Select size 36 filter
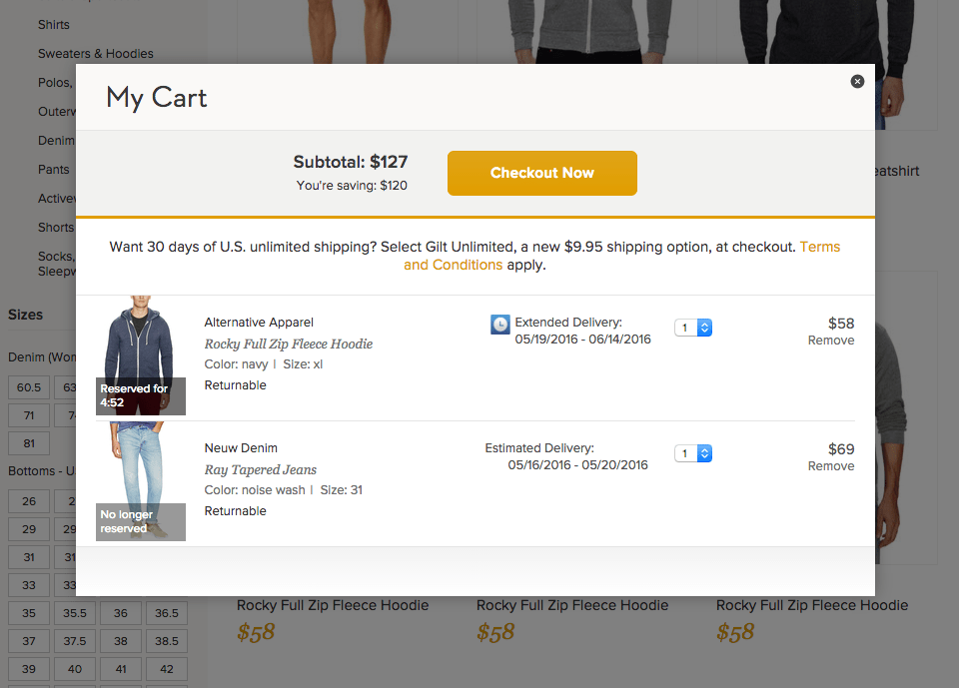This screenshot has height=688, width=959. pos(121,613)
